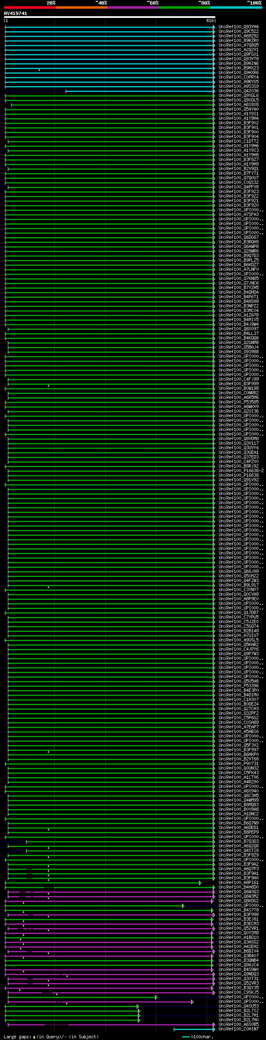266x1040 pixels.
Task: Click the cyan ~100% identity legend bar
Action: 236,7
